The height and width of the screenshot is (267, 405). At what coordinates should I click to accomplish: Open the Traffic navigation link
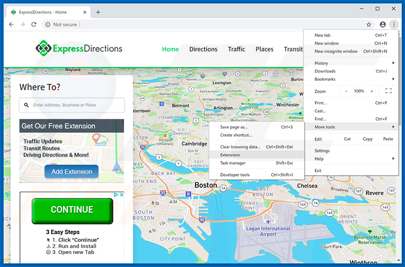point(236,49)
